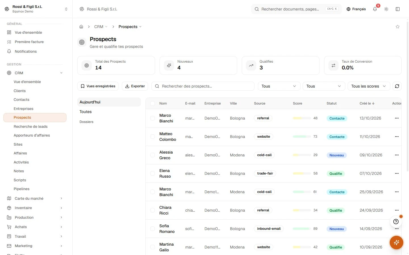This screenshot has width=409, height=255.
Task: Open the Prospects breadcrumb dropdown
Action: [130, 27]
